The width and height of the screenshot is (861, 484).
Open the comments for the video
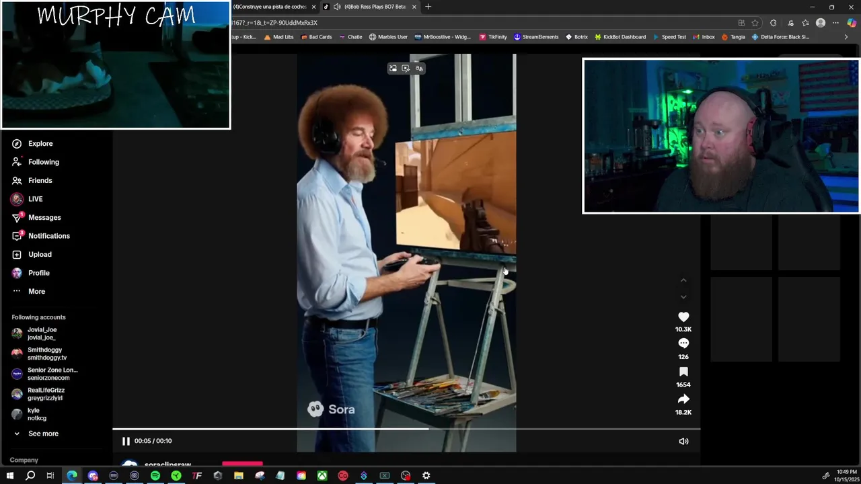683,344
